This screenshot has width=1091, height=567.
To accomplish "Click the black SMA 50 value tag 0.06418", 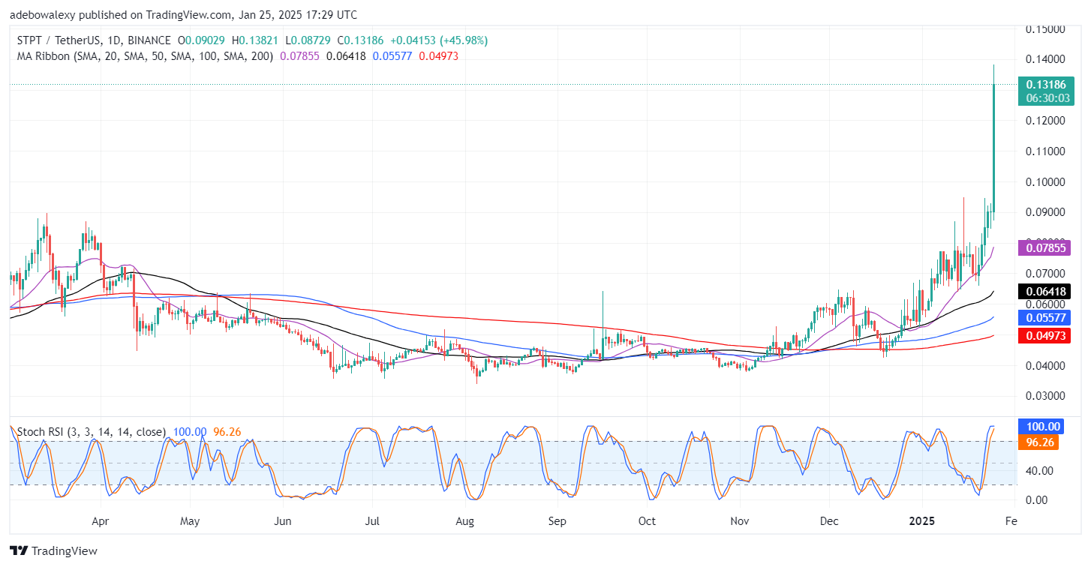I will [1043, 291].
